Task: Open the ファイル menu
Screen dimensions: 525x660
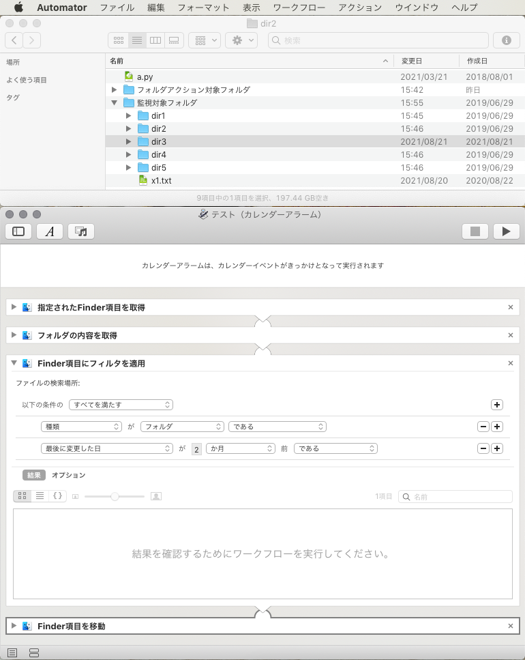Action: coord(117,7)
